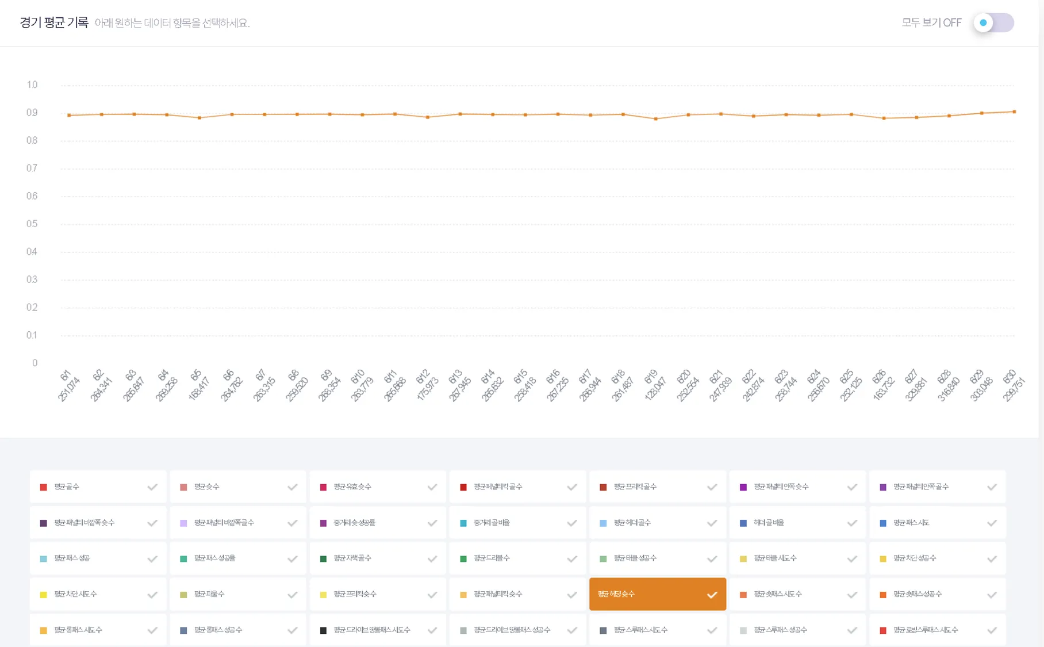The height and width of the screenshot is (647, 1044).
Task: Click the x-axis label 6/13 267,945
Action: [459, 385]
